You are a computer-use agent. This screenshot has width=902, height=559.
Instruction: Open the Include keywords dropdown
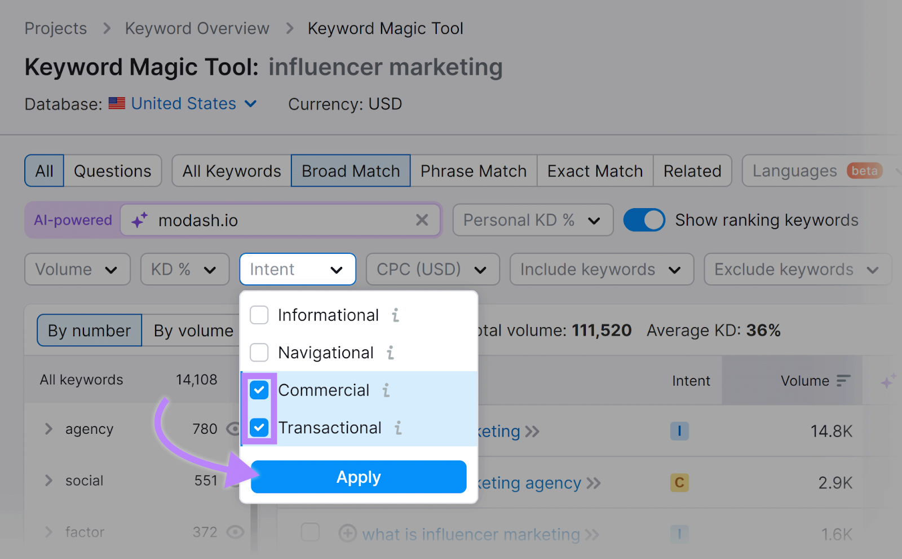coord(602,270)
